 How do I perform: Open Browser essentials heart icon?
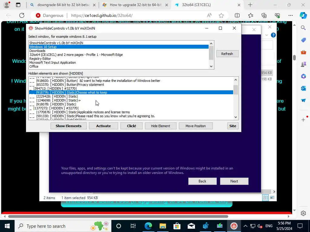277,15
